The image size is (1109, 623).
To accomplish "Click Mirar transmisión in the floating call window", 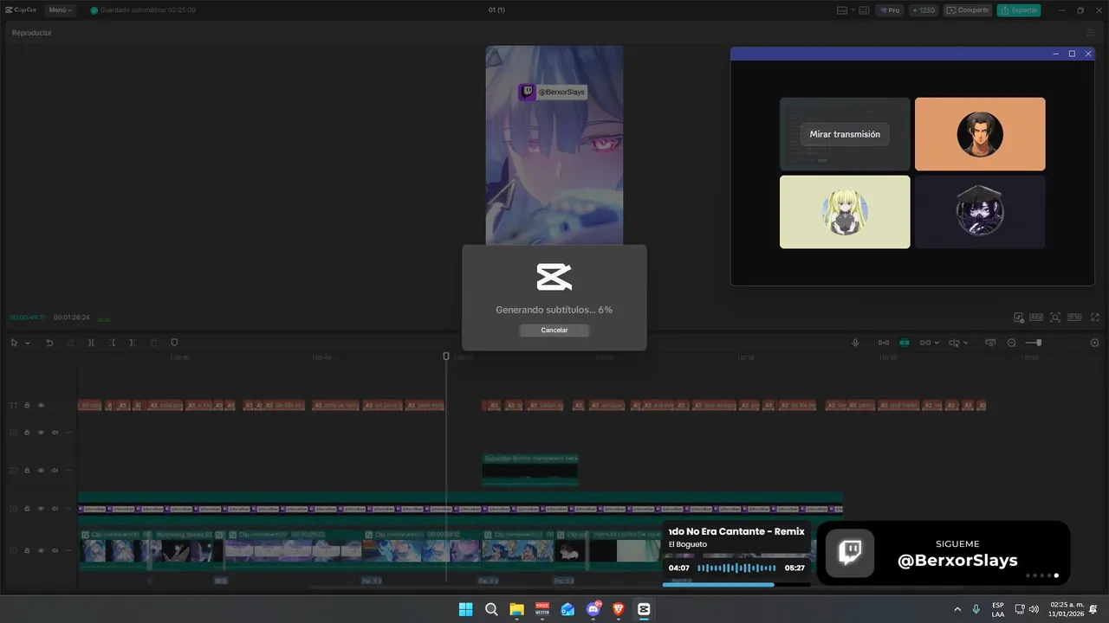I will (x=845, y=134).
